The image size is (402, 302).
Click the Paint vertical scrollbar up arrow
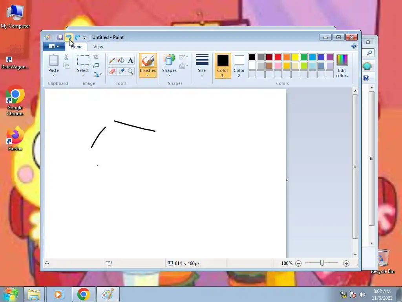click(x=355, y=91)
